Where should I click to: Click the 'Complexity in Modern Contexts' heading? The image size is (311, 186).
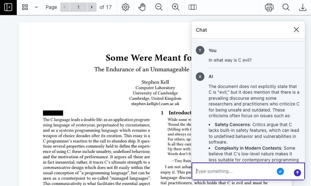[248, 148]
